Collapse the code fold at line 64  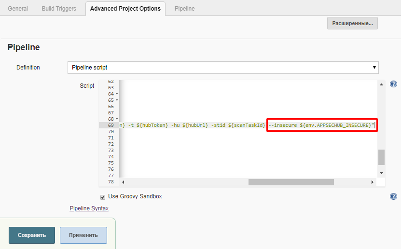tap(117, 94)
